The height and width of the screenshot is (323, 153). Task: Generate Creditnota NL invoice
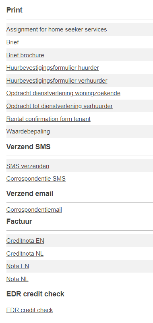25,253
